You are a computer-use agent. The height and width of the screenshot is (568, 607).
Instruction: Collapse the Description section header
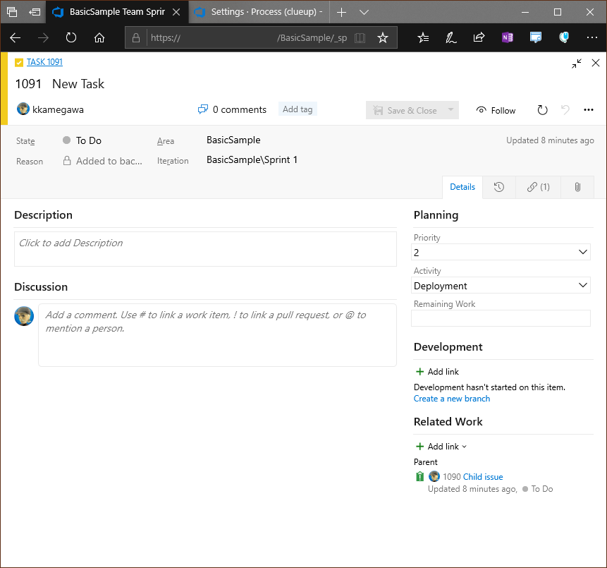[44, 215]
